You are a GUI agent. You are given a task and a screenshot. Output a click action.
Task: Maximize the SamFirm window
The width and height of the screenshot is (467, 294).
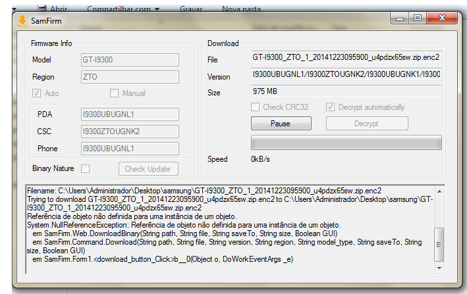(418, 18)
